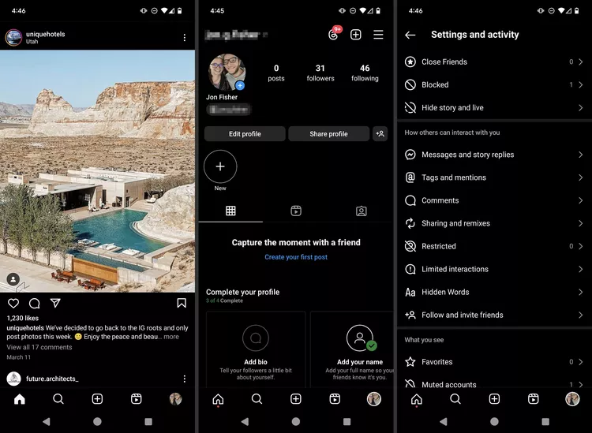Screen dimensions: 592x433
Task: Switch to the Reels tab on profile
Action: point(296,211)
